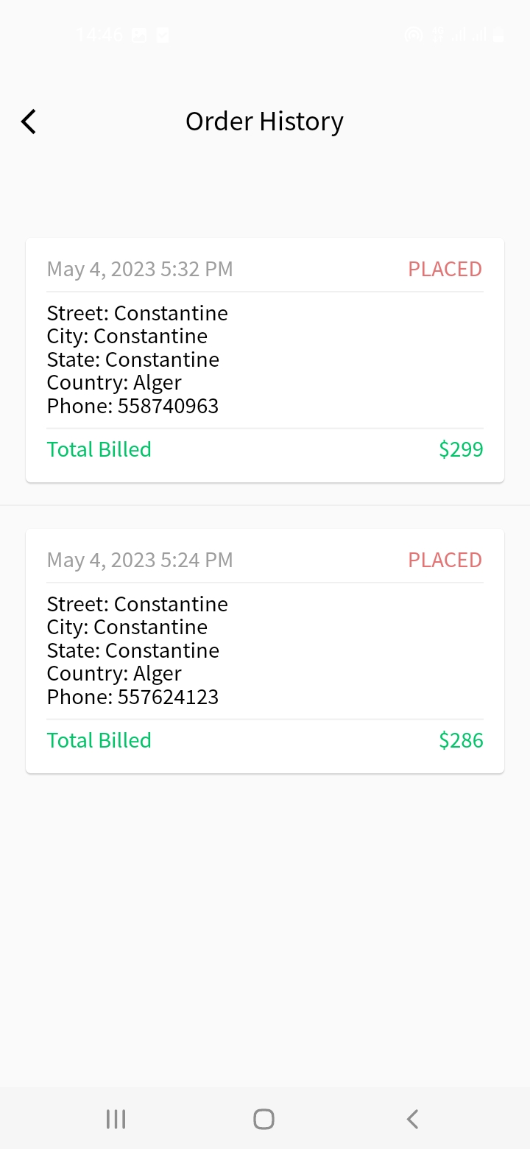This screenshot has height=1149, width=530.
Task: Tap the battery icon in status bar
Action: (x=498, y=35)
